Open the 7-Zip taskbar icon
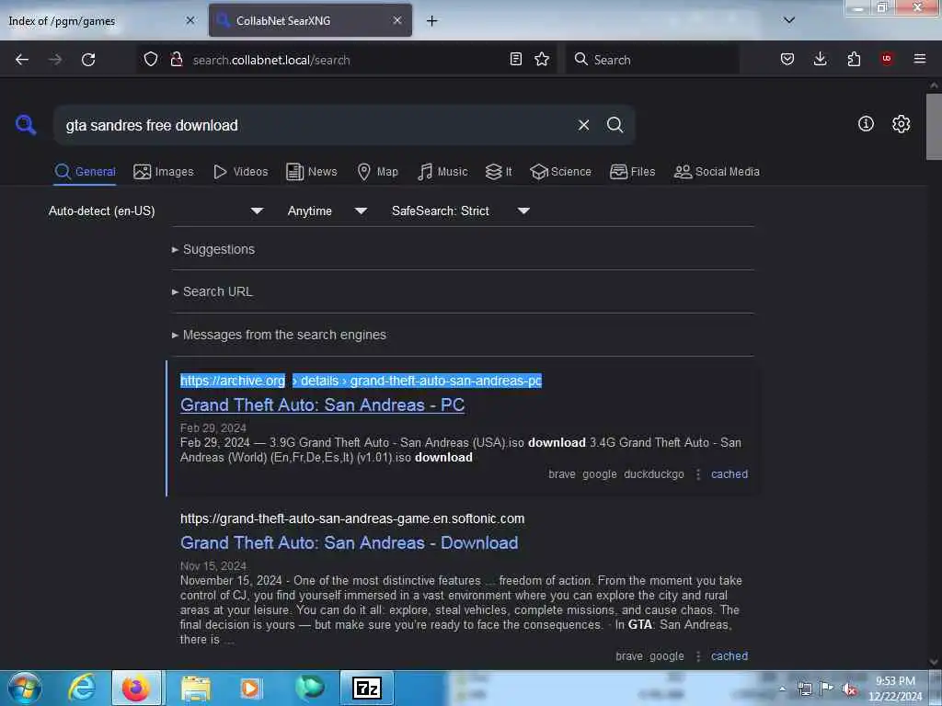The width and height of the screenshot is (942, 706). (367, 688)
